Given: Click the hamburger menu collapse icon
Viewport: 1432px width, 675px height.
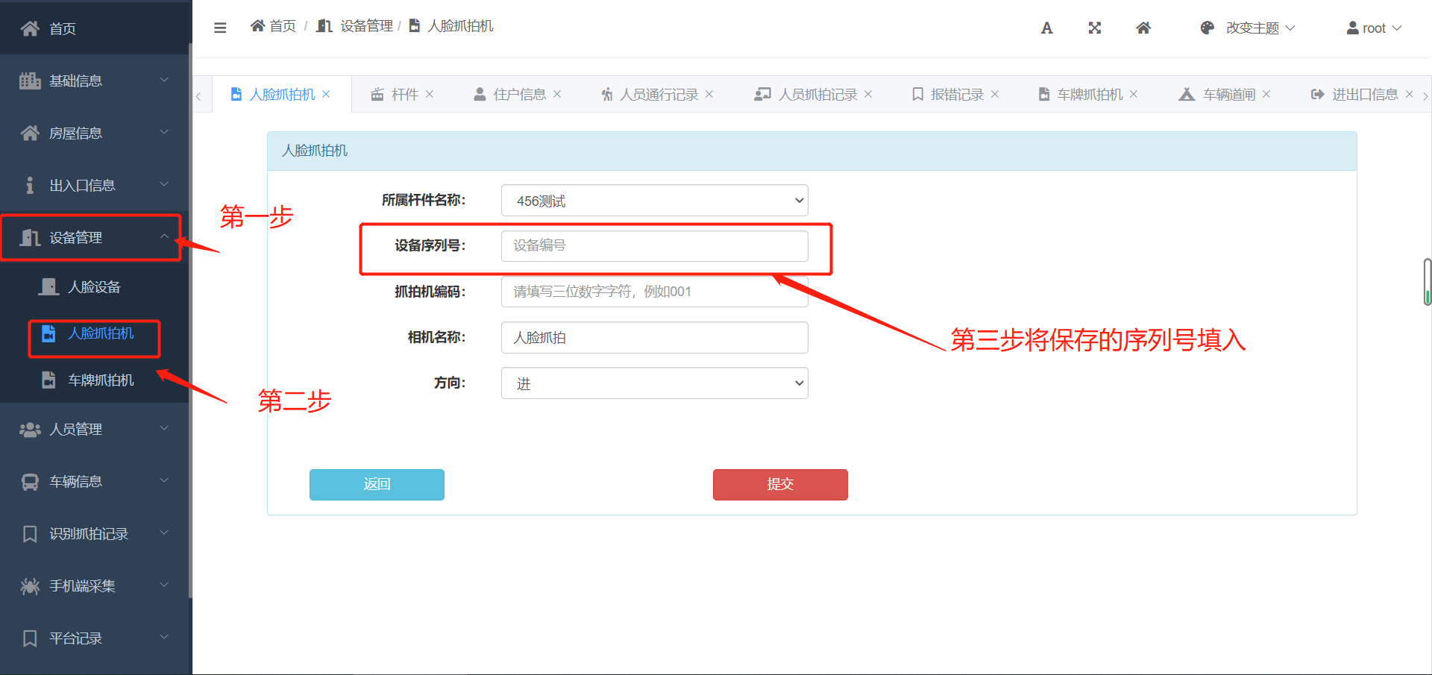Looking at the screenshot, I should click(220, 28).
